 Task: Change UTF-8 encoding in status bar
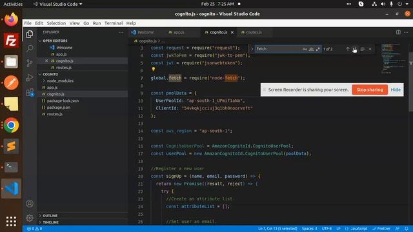click(x=327, y=229)
